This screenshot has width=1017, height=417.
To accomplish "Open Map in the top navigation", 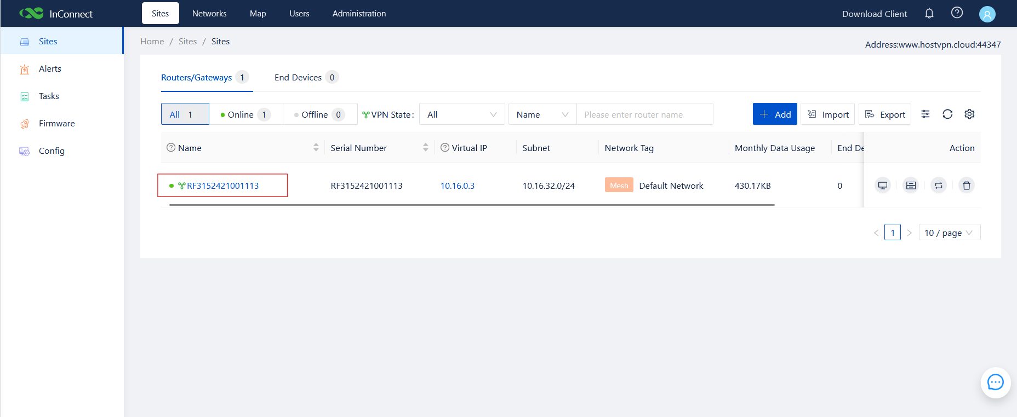I will tap(258, 14).
